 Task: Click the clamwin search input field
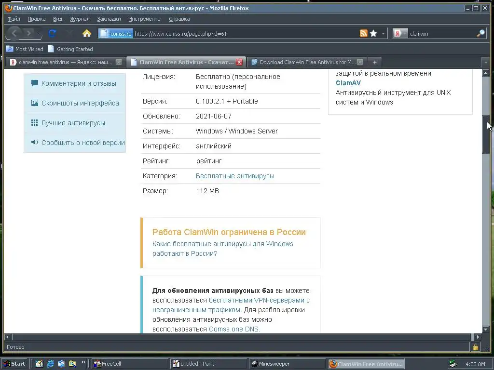tap(442, 34)
